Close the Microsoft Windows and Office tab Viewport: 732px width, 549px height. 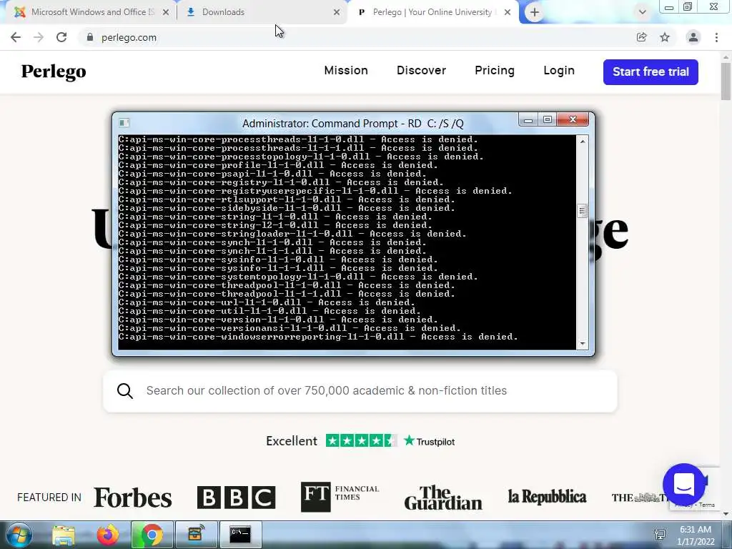pyautogui.click(x=166, y=12)
